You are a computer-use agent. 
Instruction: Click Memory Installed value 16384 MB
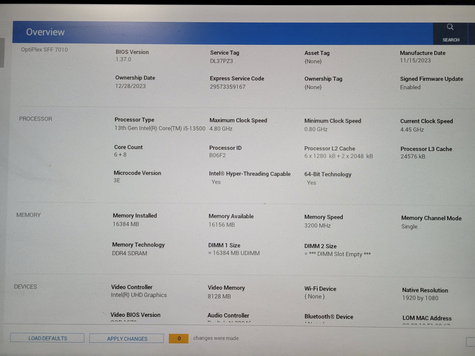[x=126, y=224]
